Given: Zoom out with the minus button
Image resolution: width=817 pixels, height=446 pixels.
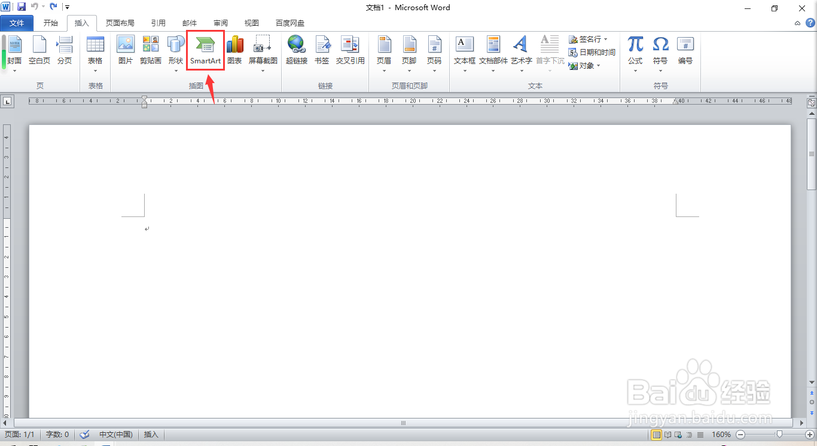Looking at the screenshot, I should tap(740, 435).
